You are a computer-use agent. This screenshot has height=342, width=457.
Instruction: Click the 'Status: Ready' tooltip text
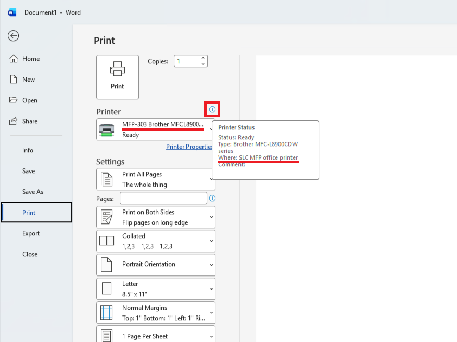tap(236, 137)
